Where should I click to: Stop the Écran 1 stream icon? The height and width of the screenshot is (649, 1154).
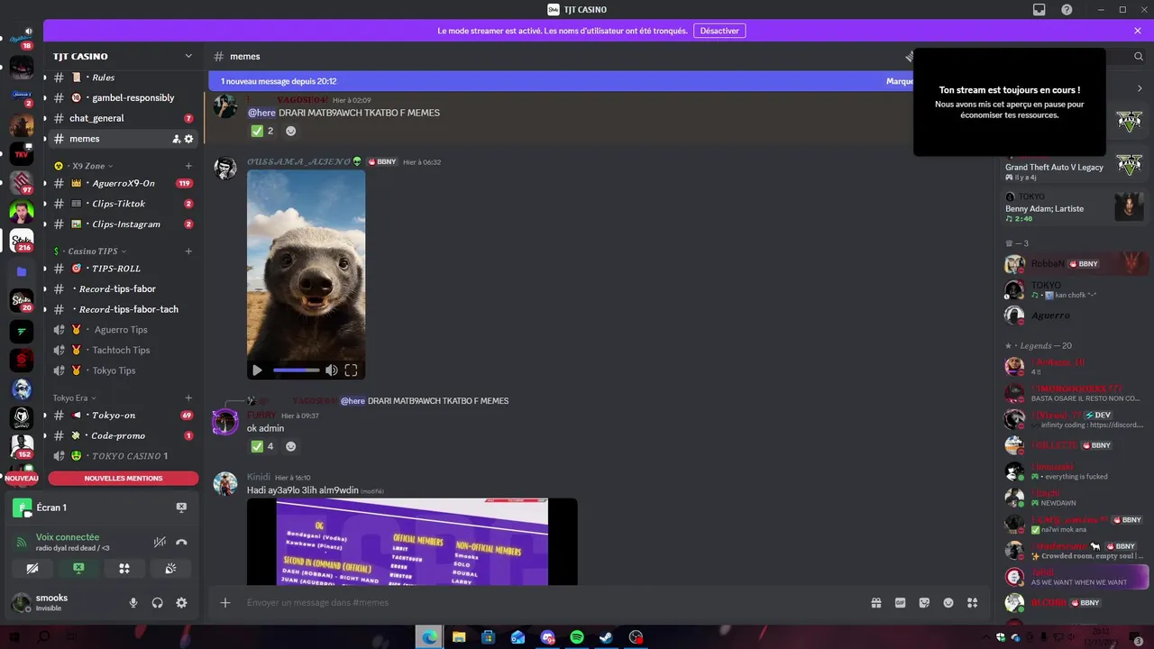(x=181, y=507)
